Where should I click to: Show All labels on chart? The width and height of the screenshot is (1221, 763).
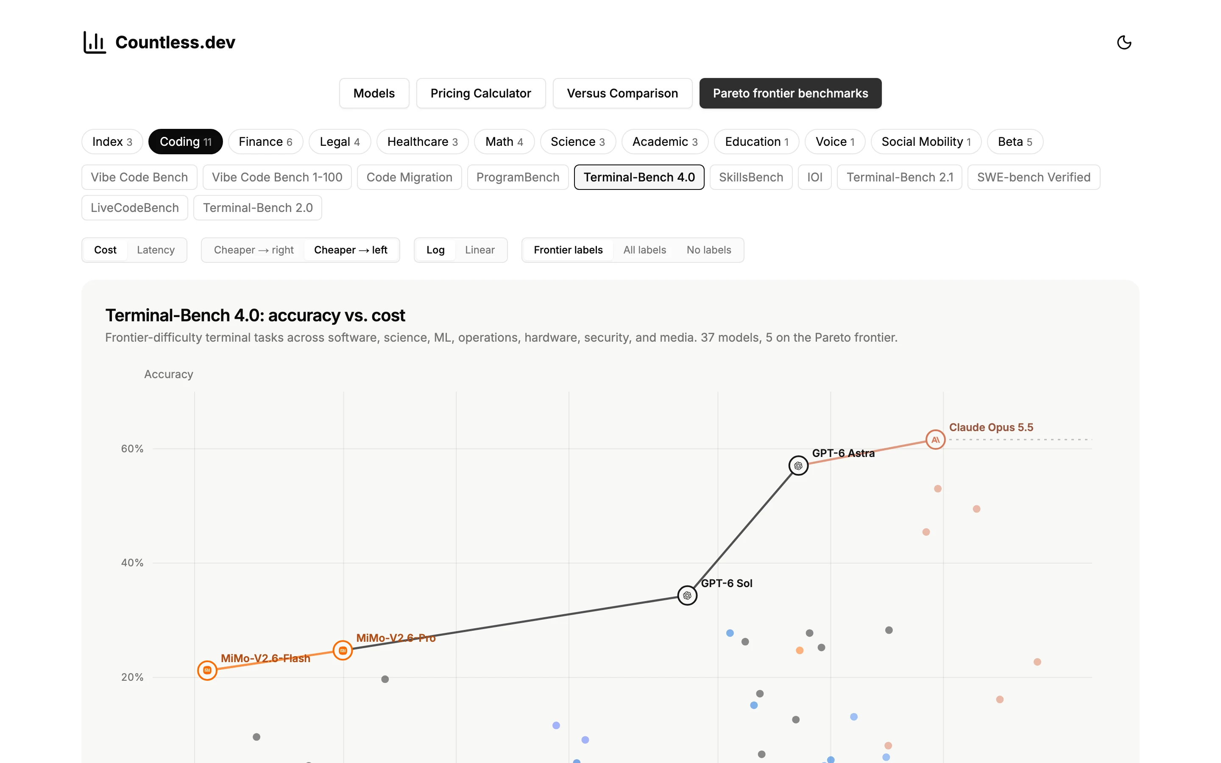[644, 250]
